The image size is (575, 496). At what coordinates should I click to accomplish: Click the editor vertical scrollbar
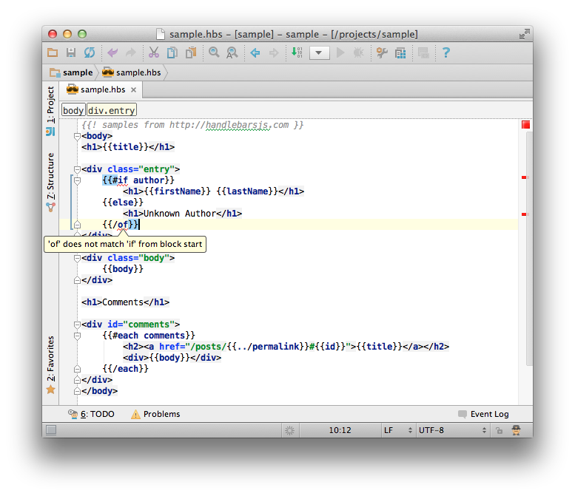529,248
